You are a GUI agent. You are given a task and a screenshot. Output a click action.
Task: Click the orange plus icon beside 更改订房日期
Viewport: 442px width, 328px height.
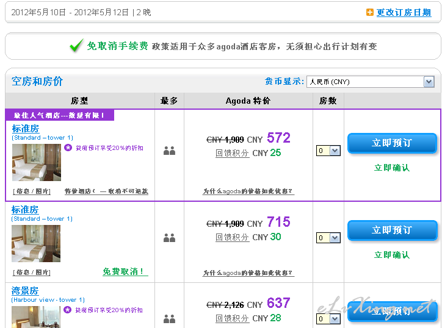point(369,12)
